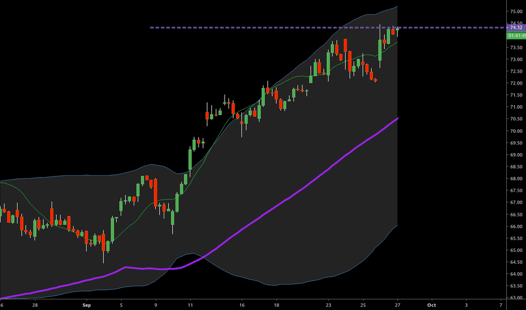Screen dimensions: 526x310
Task: Click the 65.00 price axis label
Action: pyautogui.click(x=516, y=250)
